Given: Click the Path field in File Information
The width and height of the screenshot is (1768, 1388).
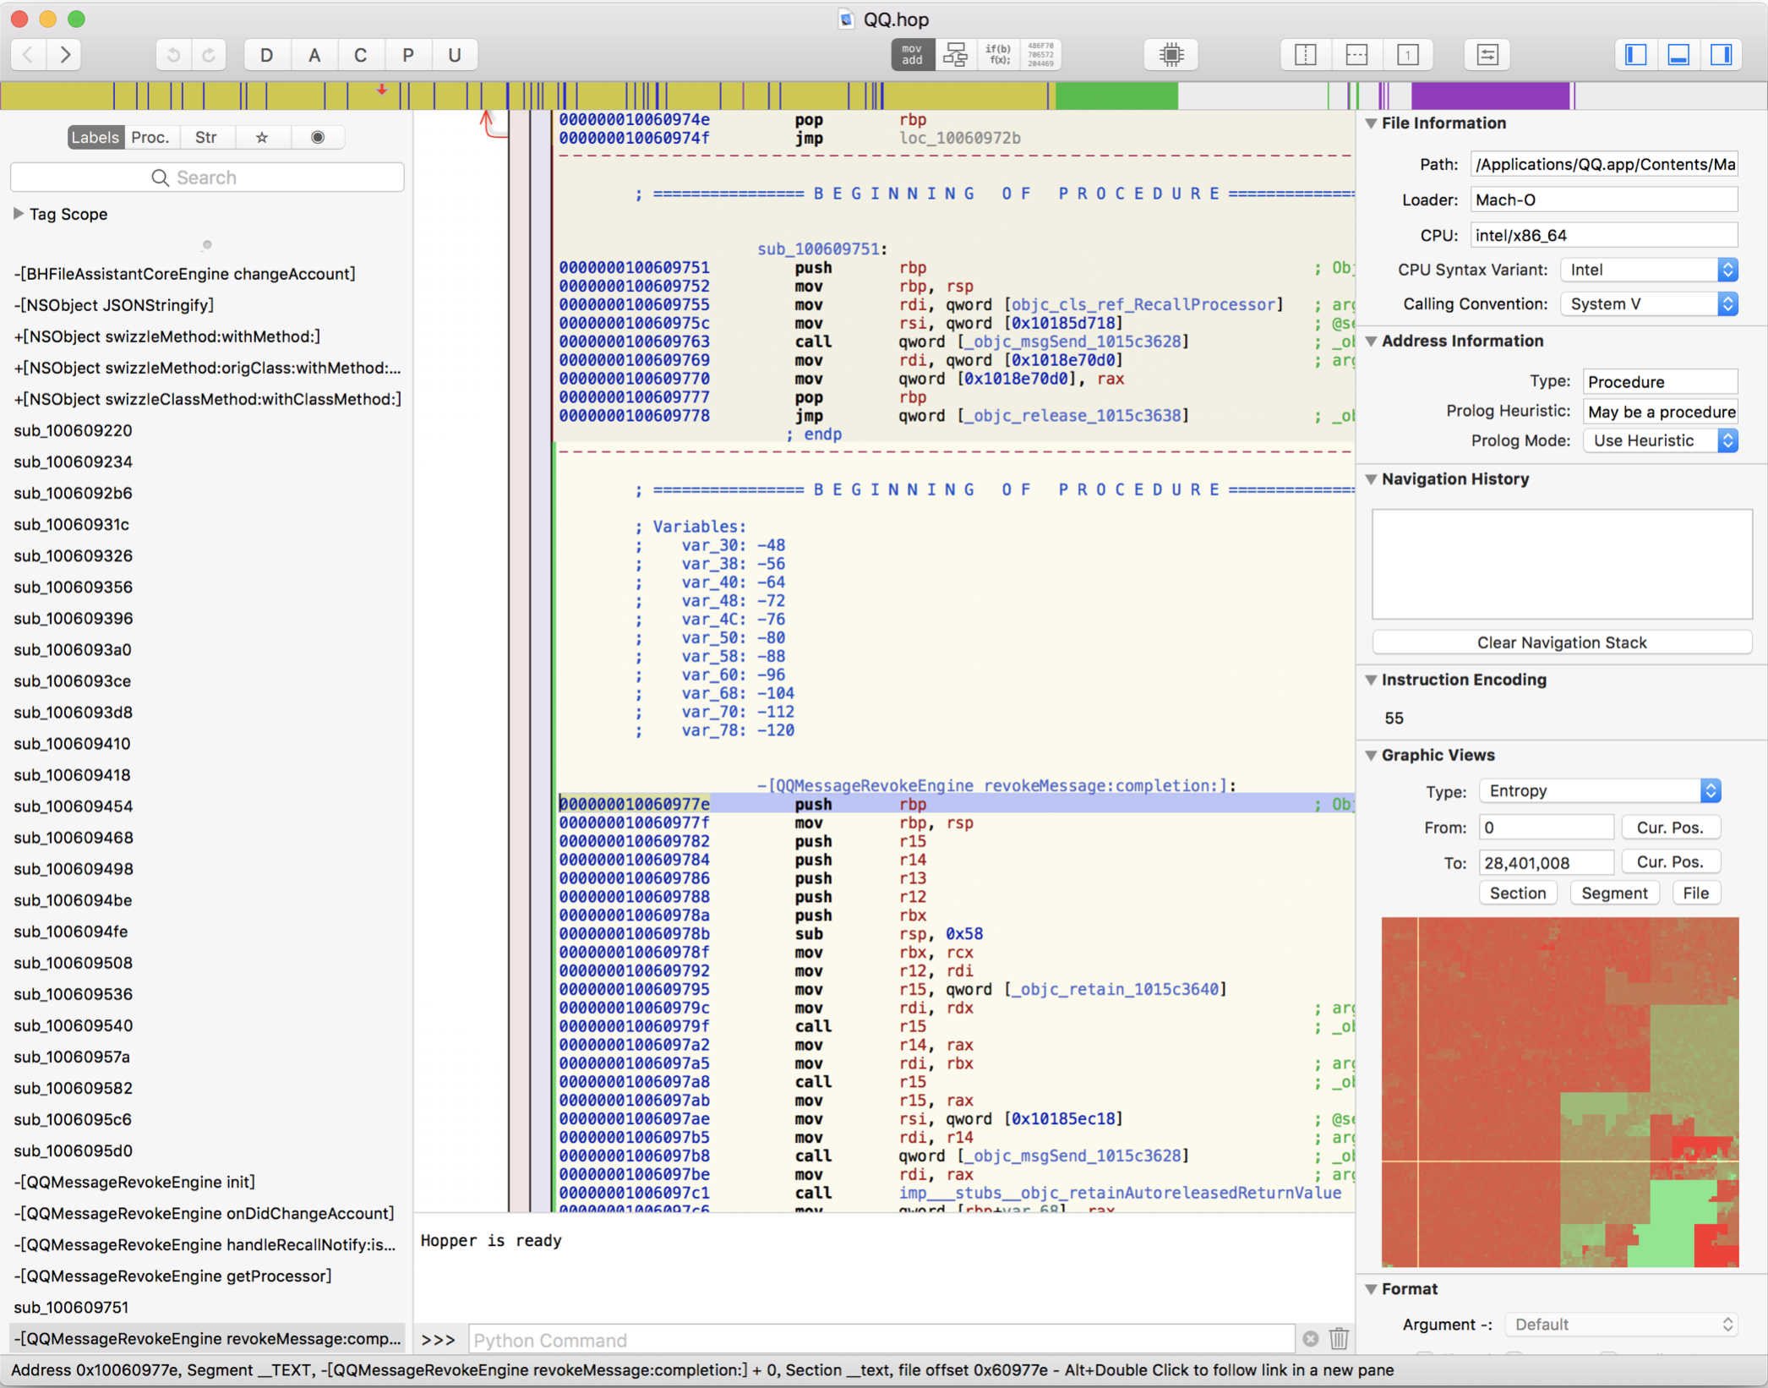Looking at the screenshot, I should 1603,164.
